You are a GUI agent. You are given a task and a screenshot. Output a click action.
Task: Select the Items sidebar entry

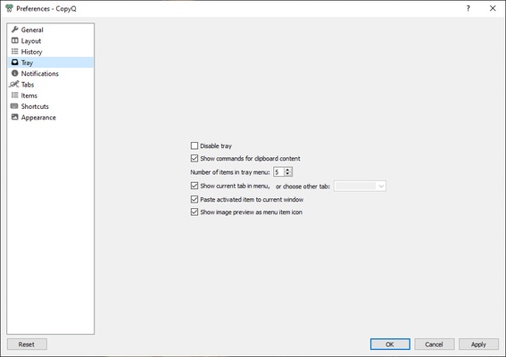[50, 95]
